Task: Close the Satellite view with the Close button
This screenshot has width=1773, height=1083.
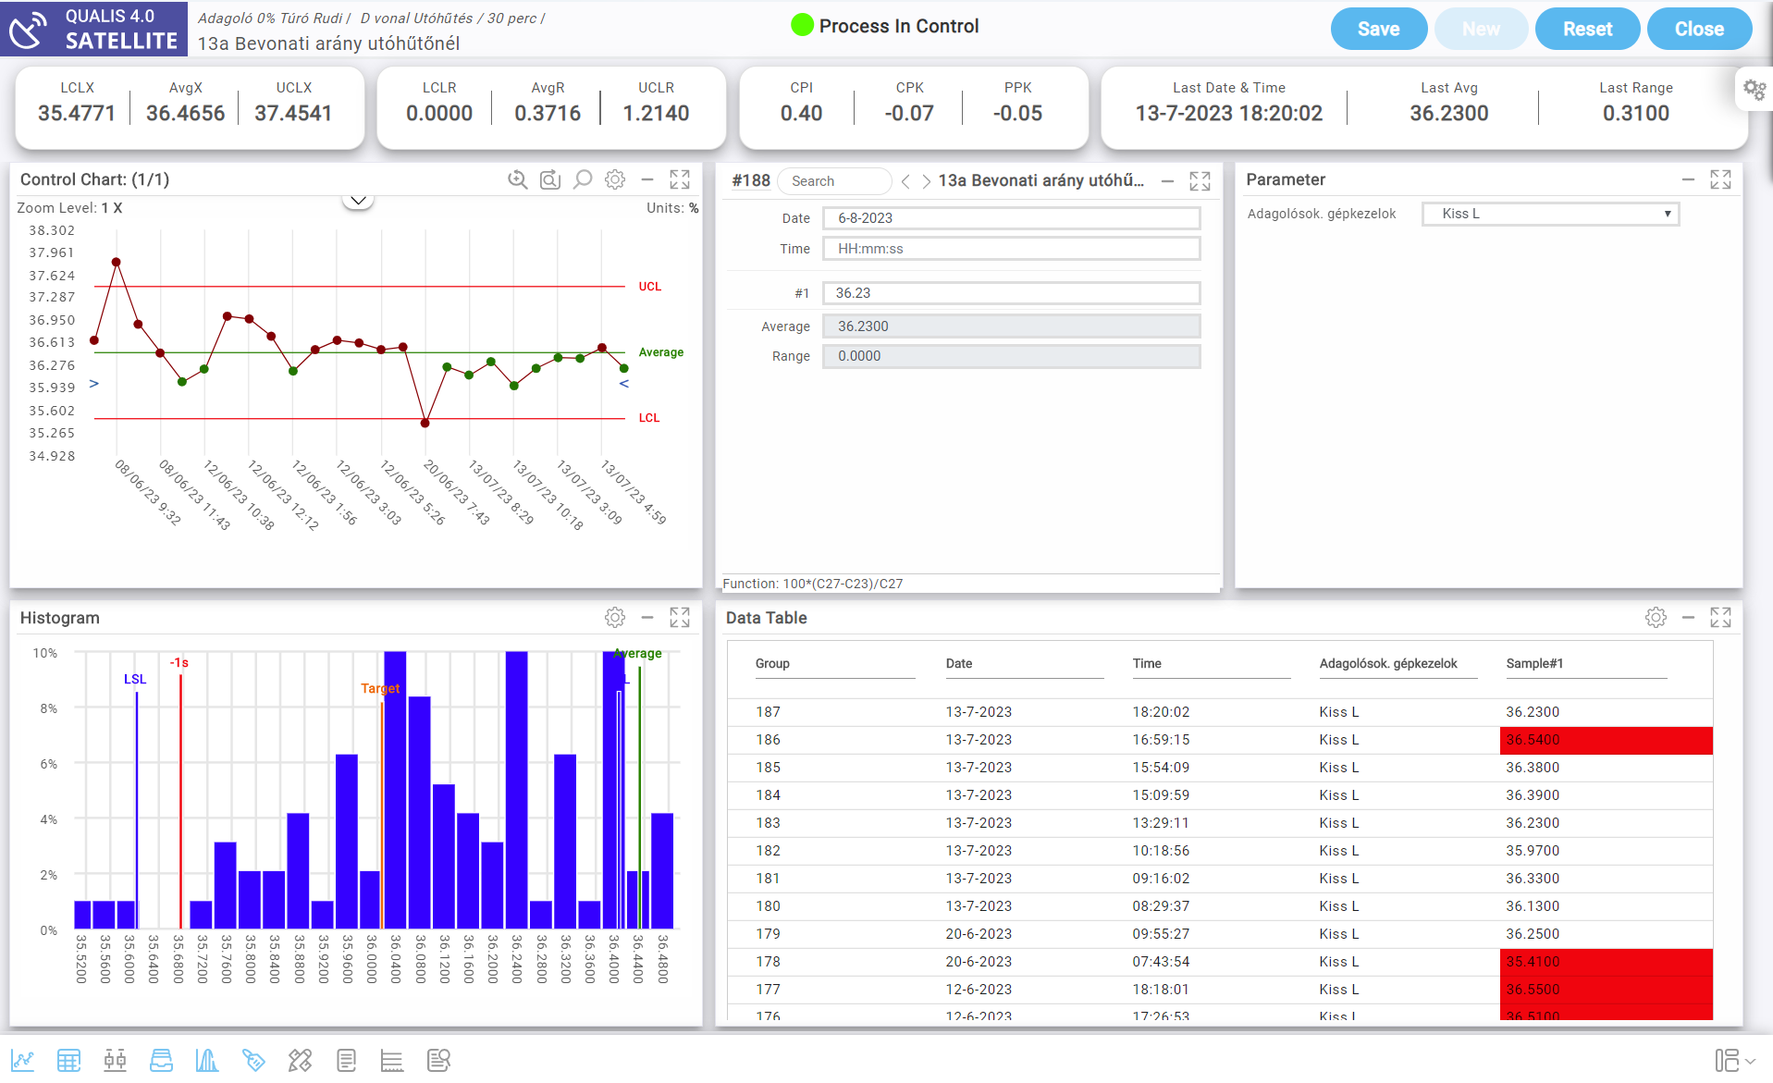Action: click(1699, 29)
